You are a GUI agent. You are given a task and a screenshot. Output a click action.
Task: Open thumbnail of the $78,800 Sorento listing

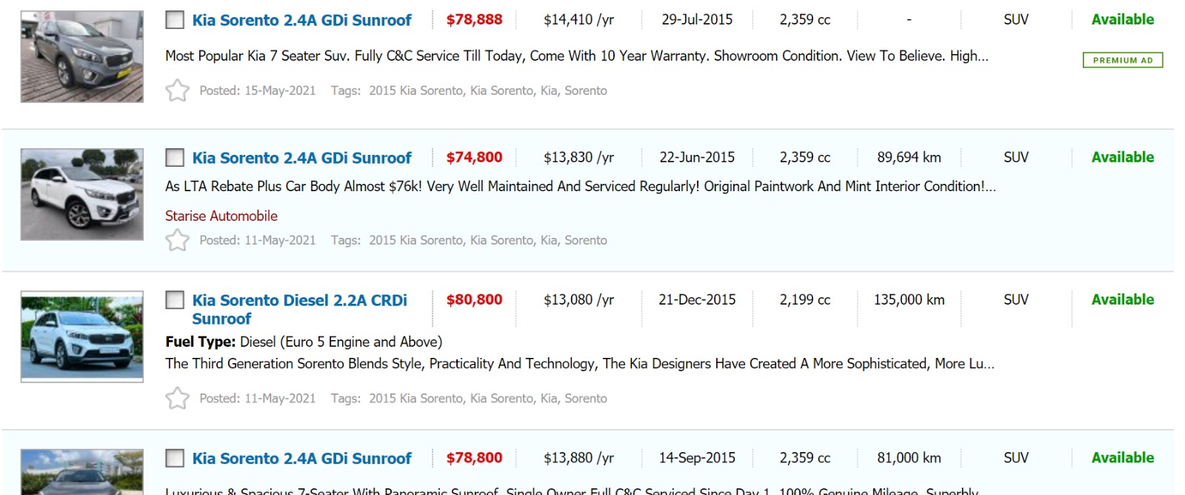(x=82, y=471)
